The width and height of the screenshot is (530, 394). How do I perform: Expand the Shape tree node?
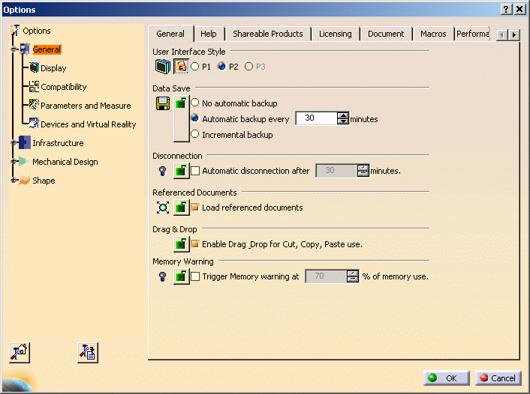pos(14,180)
